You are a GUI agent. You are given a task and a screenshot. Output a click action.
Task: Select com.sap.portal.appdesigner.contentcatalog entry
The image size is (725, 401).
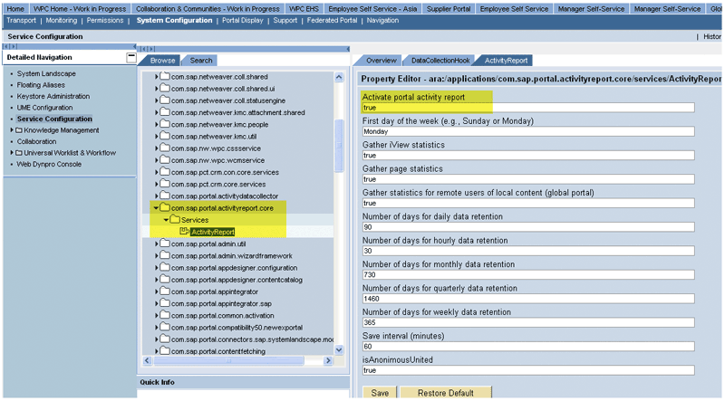click(x=237, y=280)
